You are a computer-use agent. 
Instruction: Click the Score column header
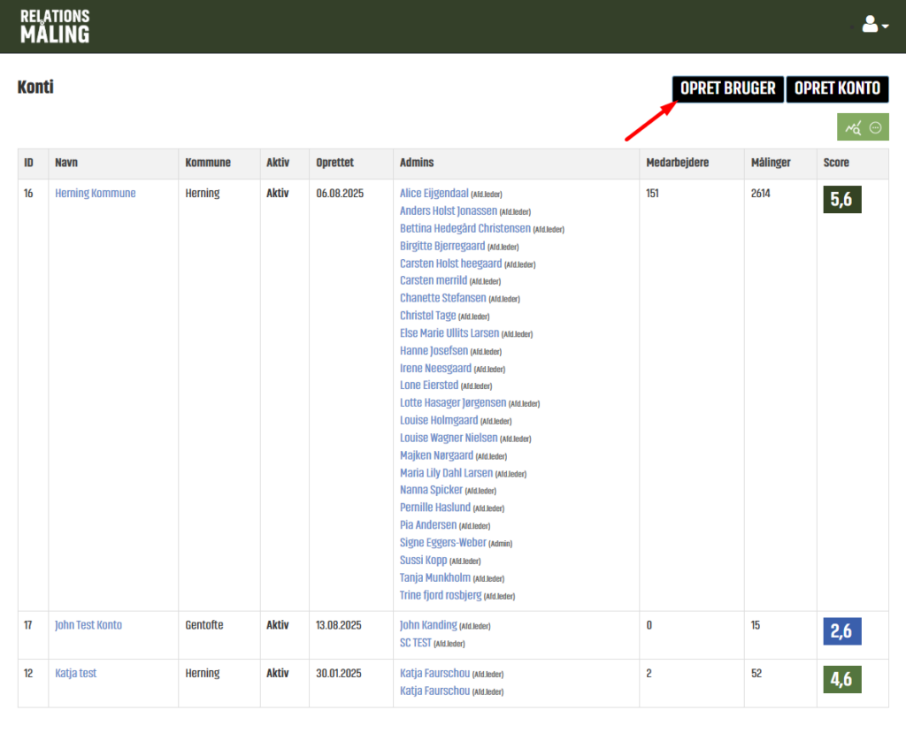click(836, 163)
